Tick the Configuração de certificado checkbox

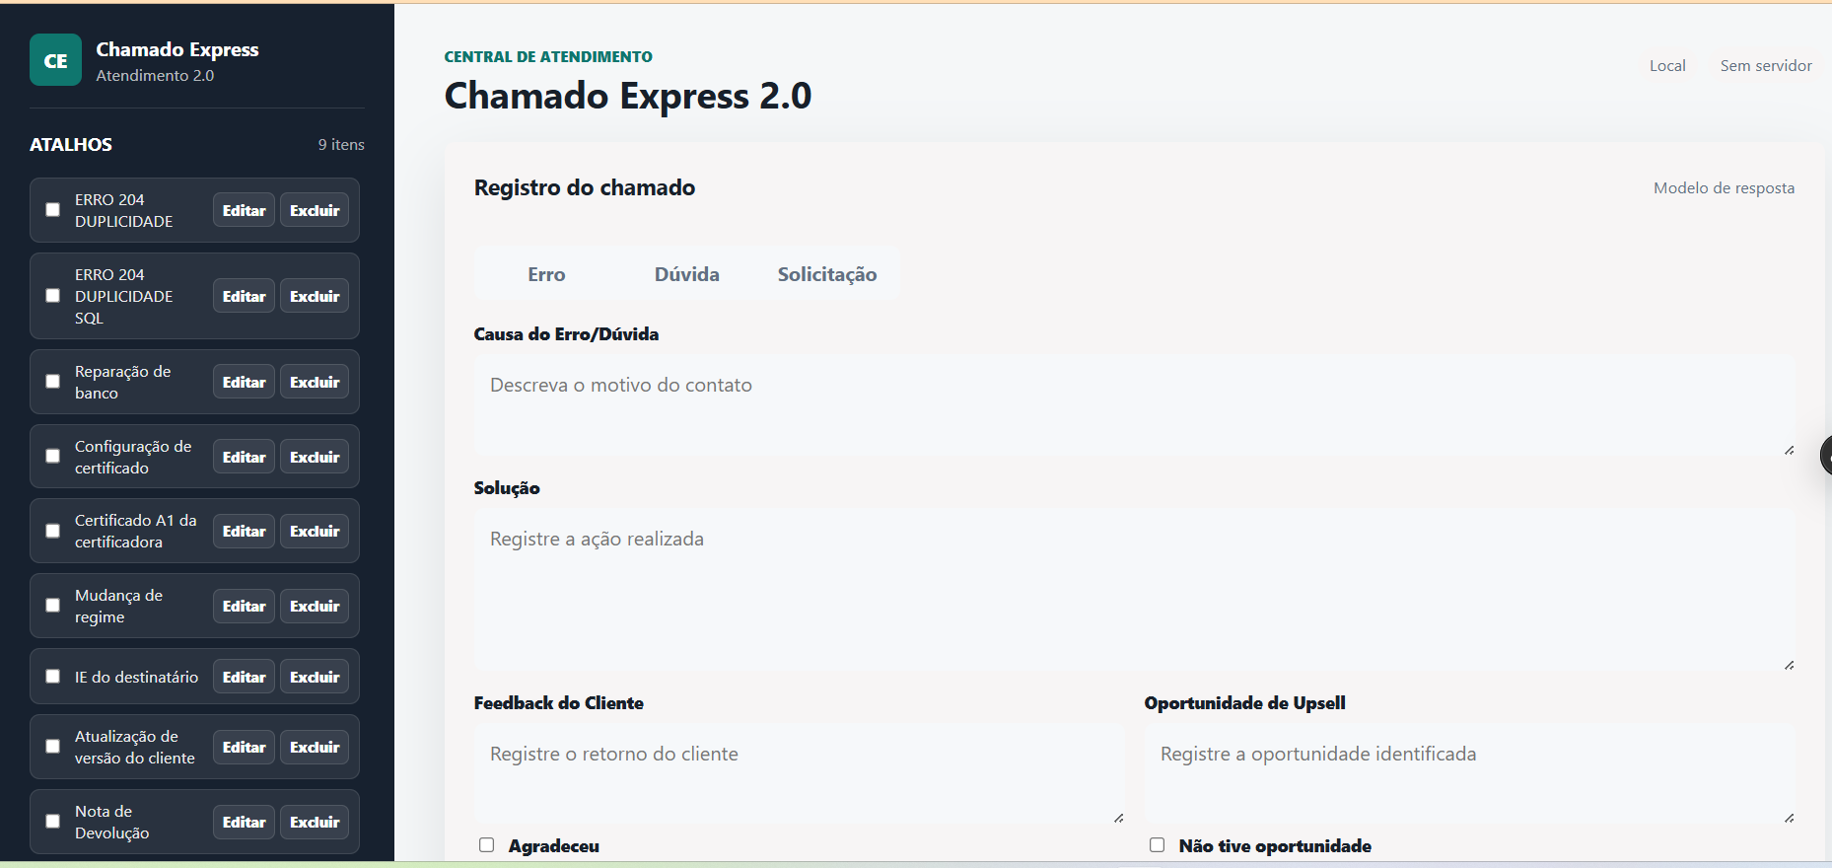coord(53,457)
